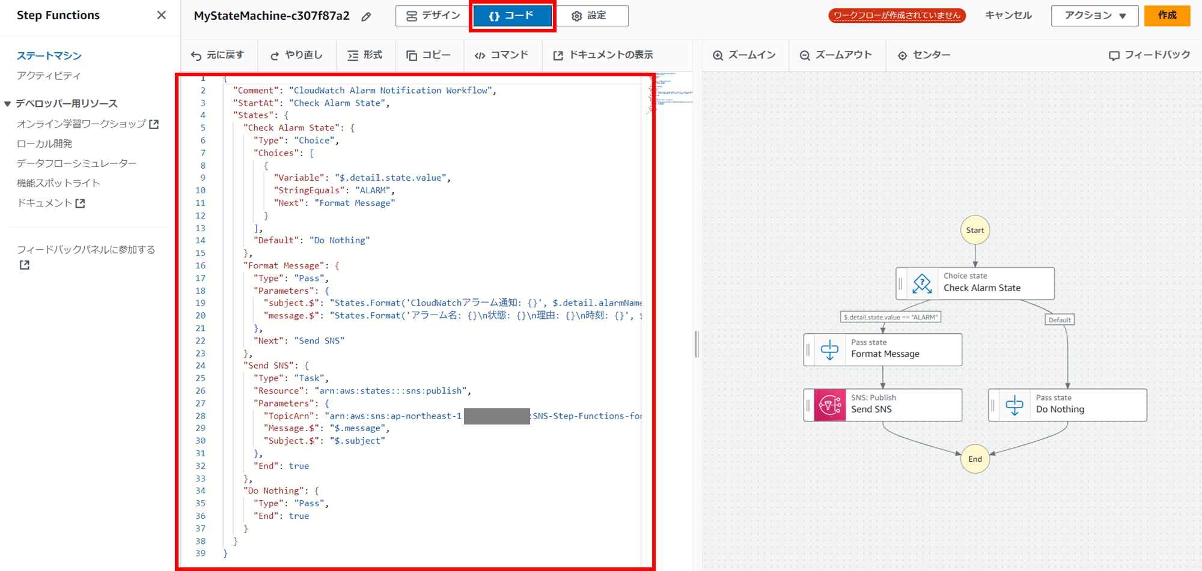The height and width of the screenshot is (571, 1202).
Task: Click the "Message.$": "$.message" line
Action: (x=327, y=428)
